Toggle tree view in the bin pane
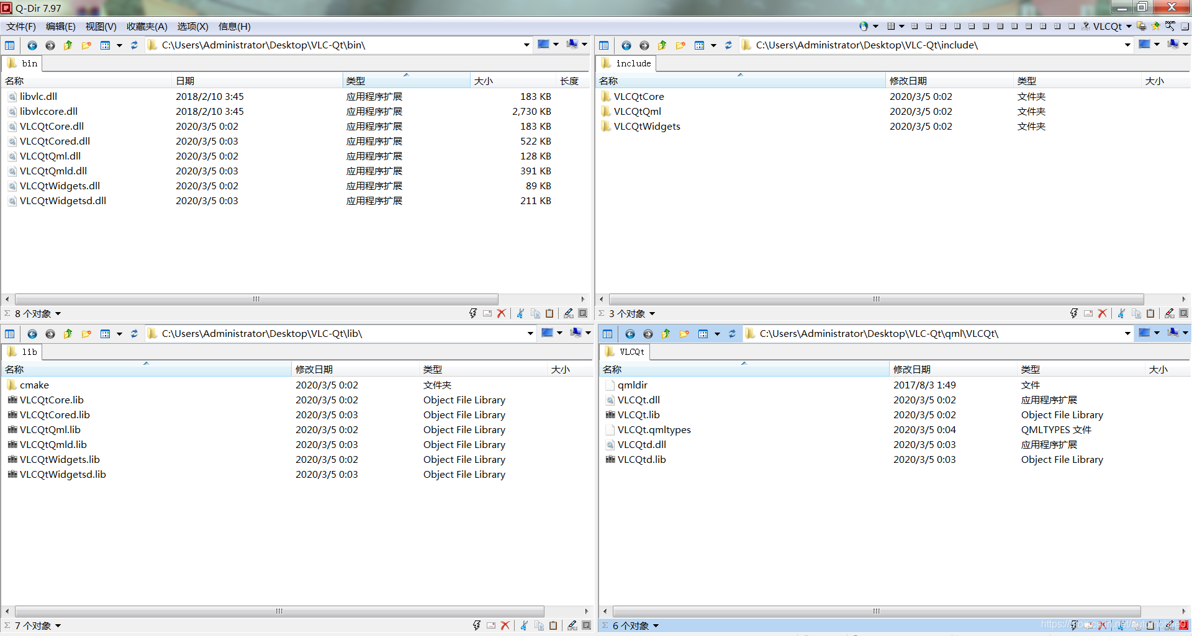The width and height of the screenshot is (1192, 636). pos(9,45)
